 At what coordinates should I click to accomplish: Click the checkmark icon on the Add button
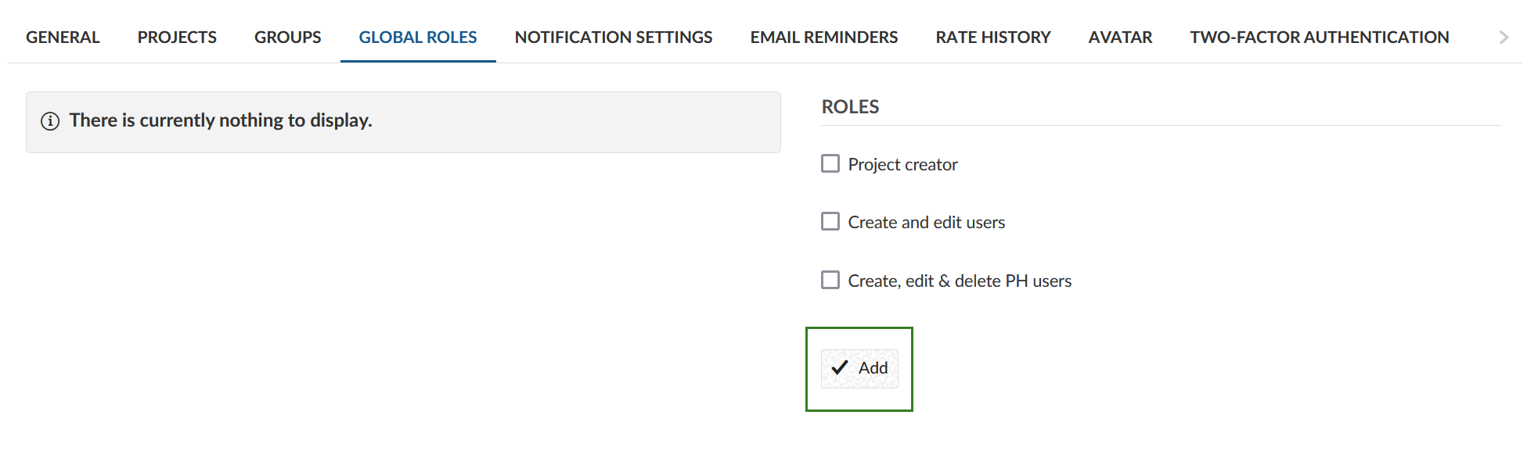click(840, 367)
